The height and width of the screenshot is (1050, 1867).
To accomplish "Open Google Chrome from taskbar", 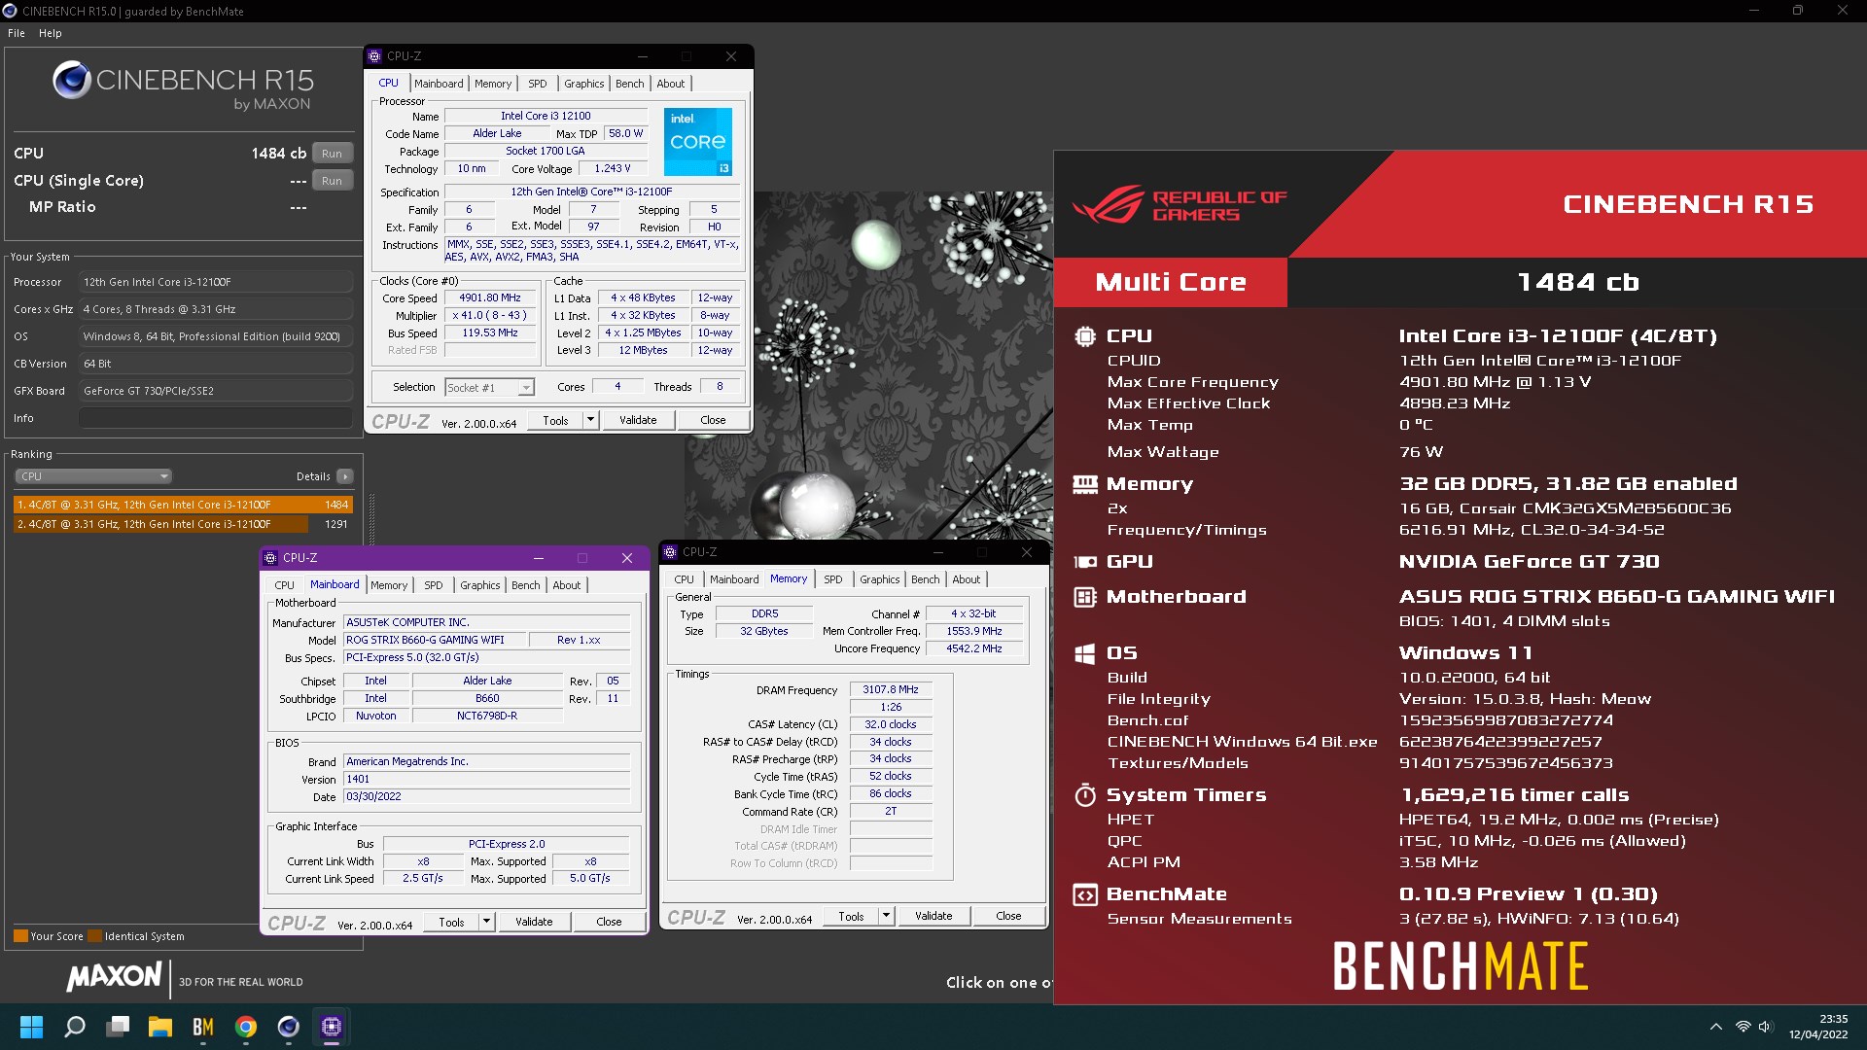I will pos(246,1027).
